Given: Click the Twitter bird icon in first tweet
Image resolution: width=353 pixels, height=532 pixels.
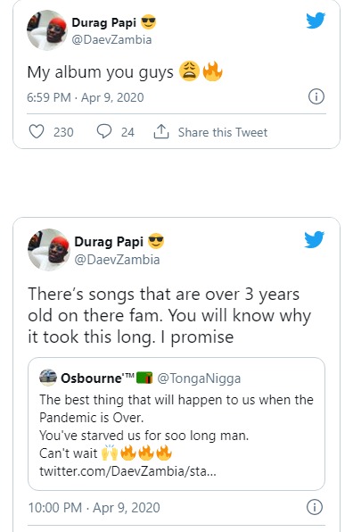Looking at the screenshot, I should [316, 21].
